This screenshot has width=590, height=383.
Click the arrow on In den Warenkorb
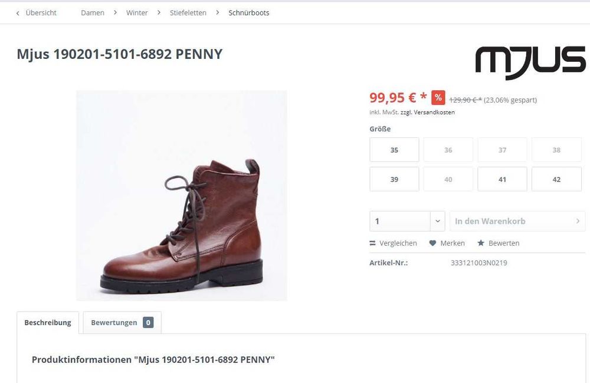point(578,222)
